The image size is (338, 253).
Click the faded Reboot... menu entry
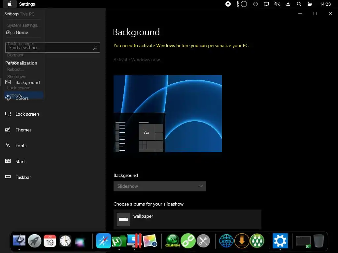(x=15, y=69)
